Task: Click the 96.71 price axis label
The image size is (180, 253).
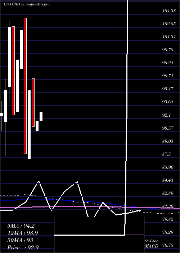Action: coord(168,76)
